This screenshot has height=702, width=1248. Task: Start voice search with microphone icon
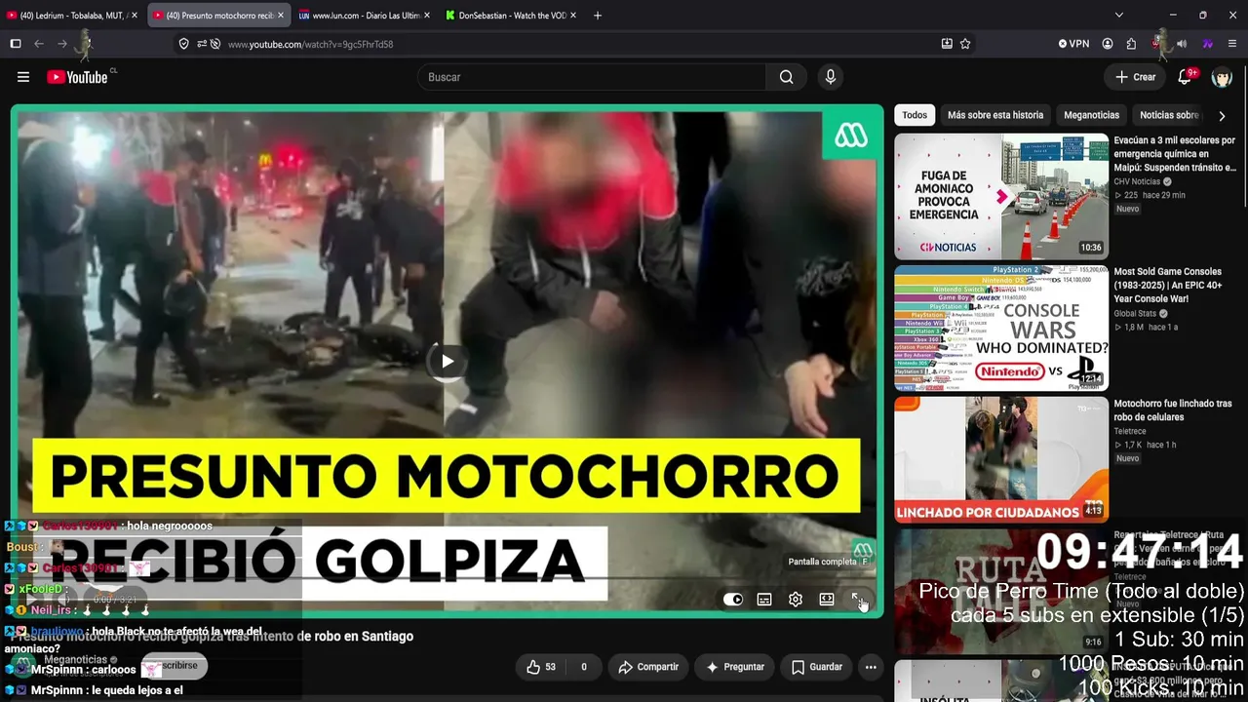pos(831,77)
